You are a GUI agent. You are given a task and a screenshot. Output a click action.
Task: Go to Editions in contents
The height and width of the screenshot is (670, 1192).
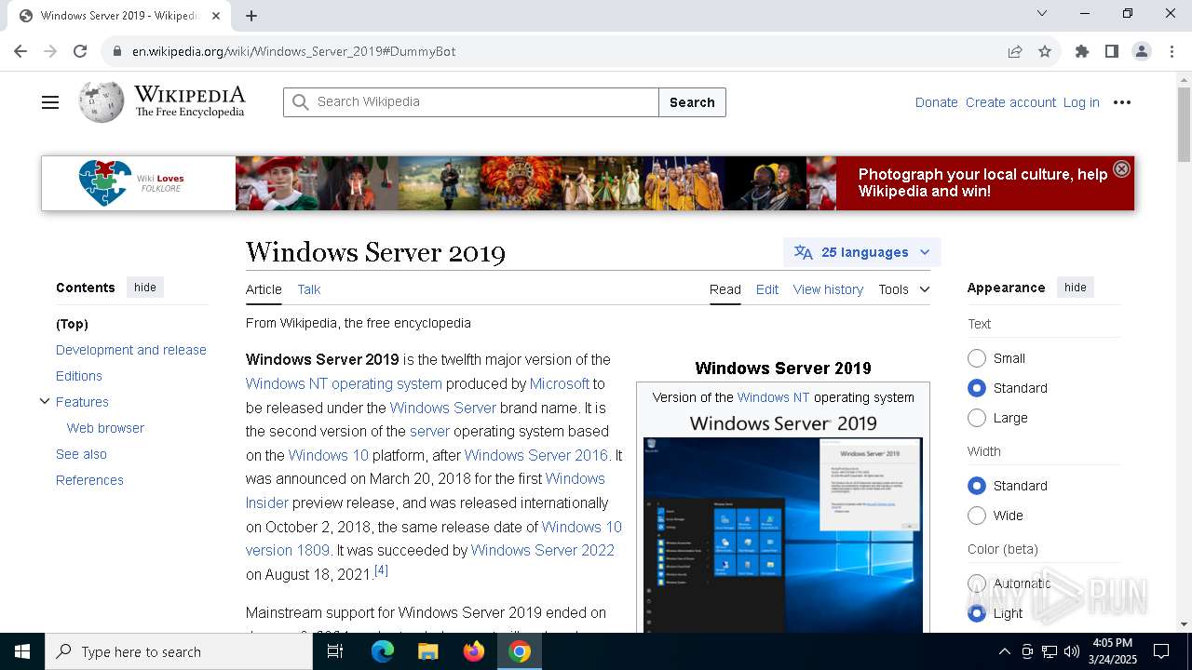[x=79, y=376]
